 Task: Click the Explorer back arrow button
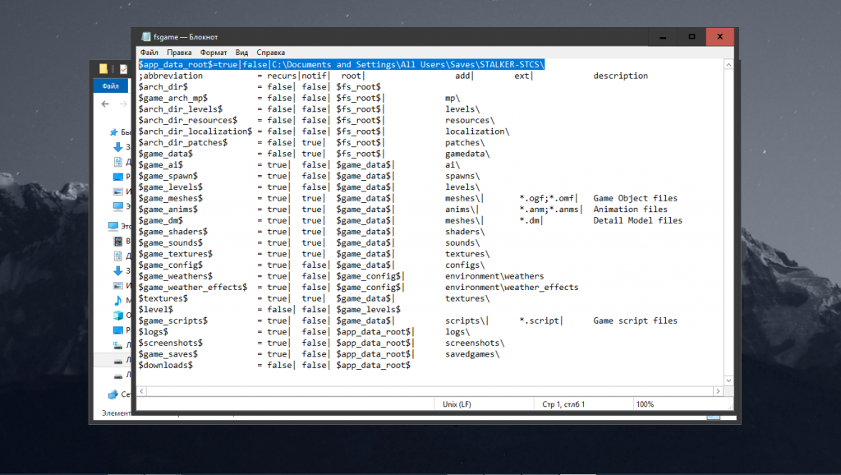click(x=105, y=104)
